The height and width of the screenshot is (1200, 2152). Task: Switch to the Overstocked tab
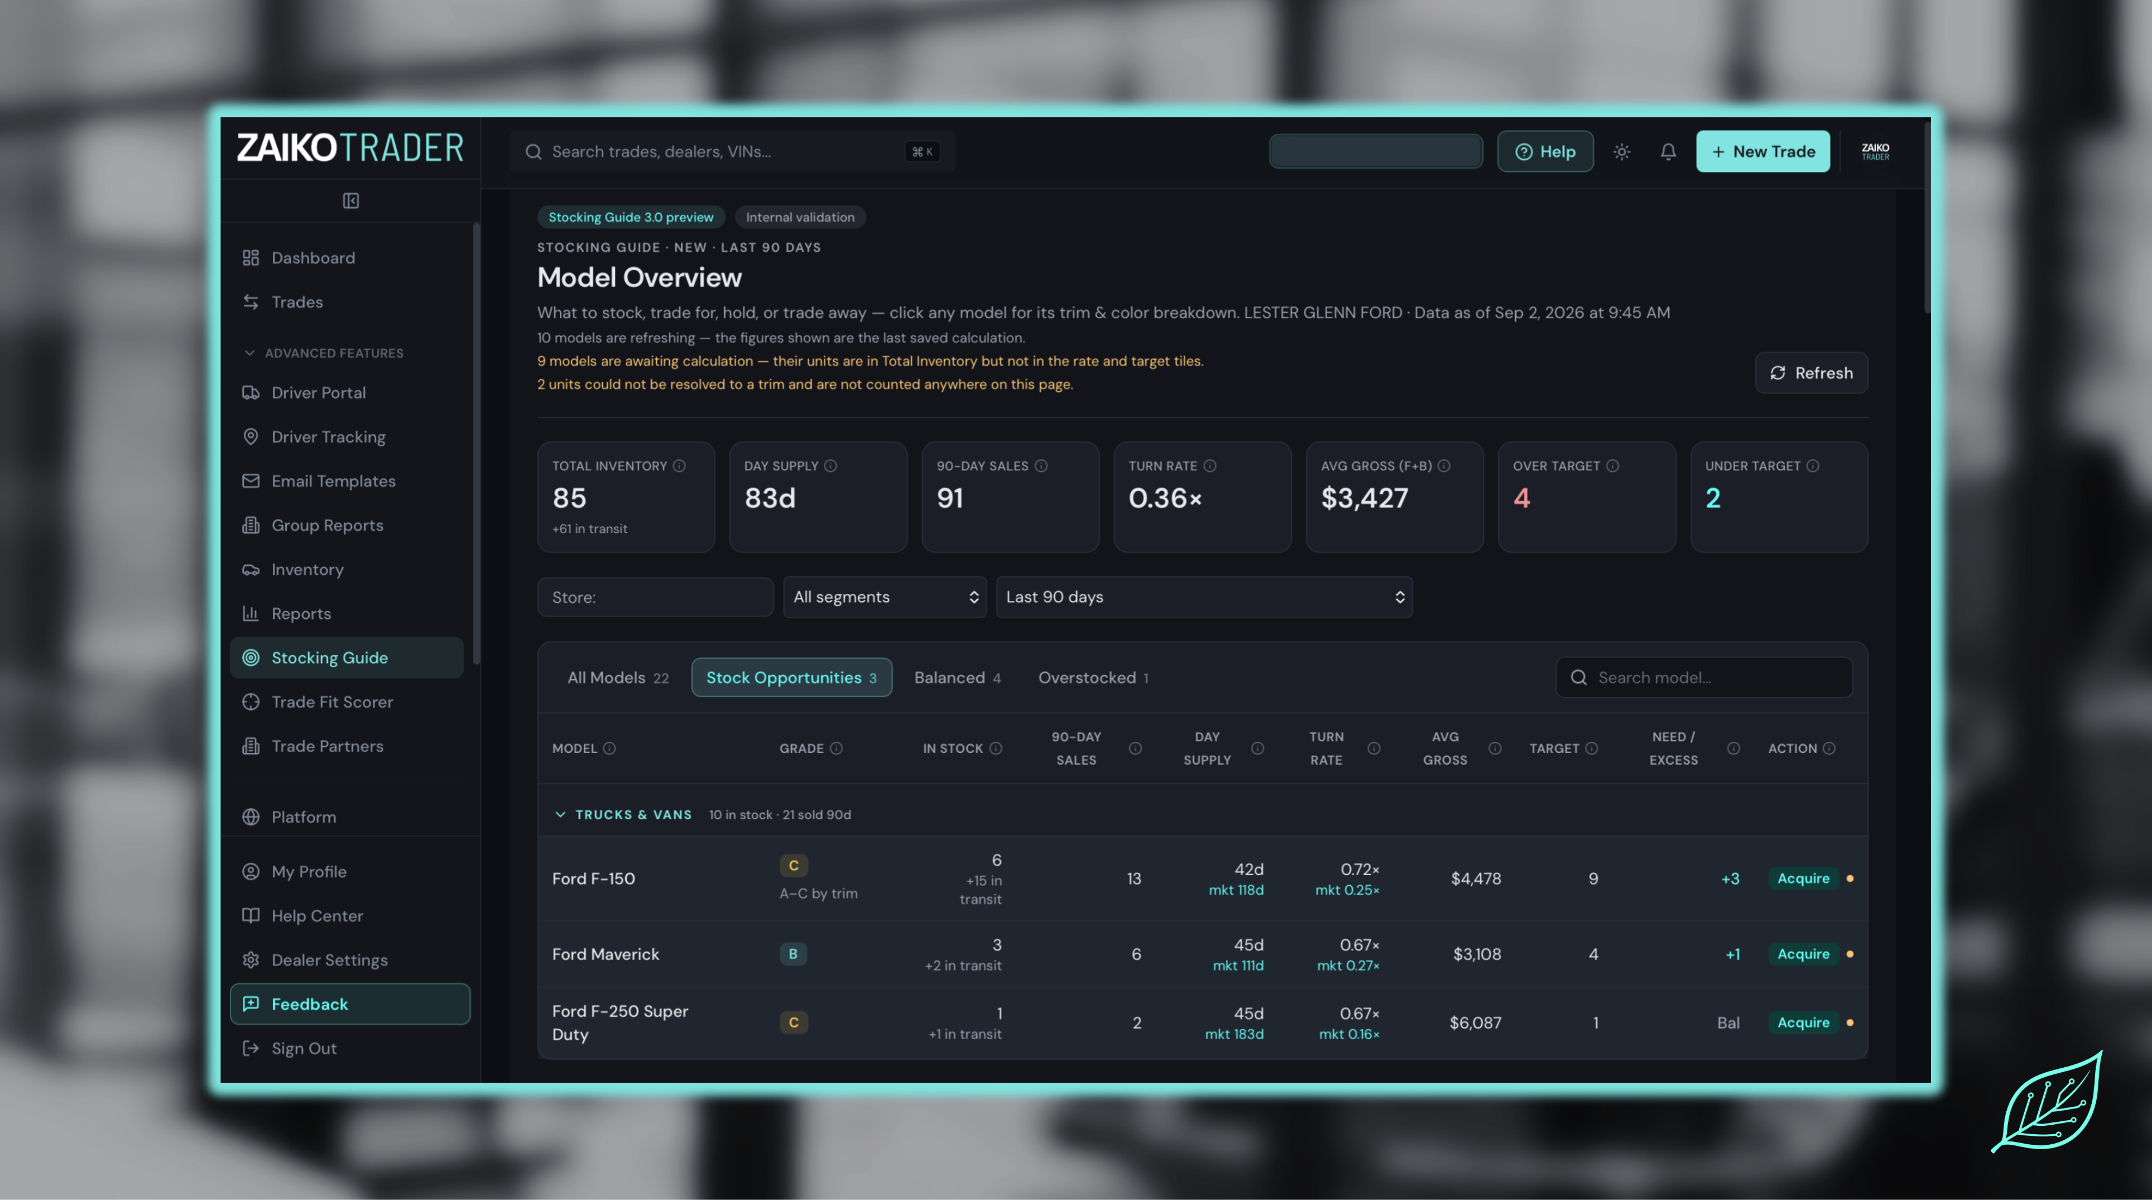point(1093,678)
